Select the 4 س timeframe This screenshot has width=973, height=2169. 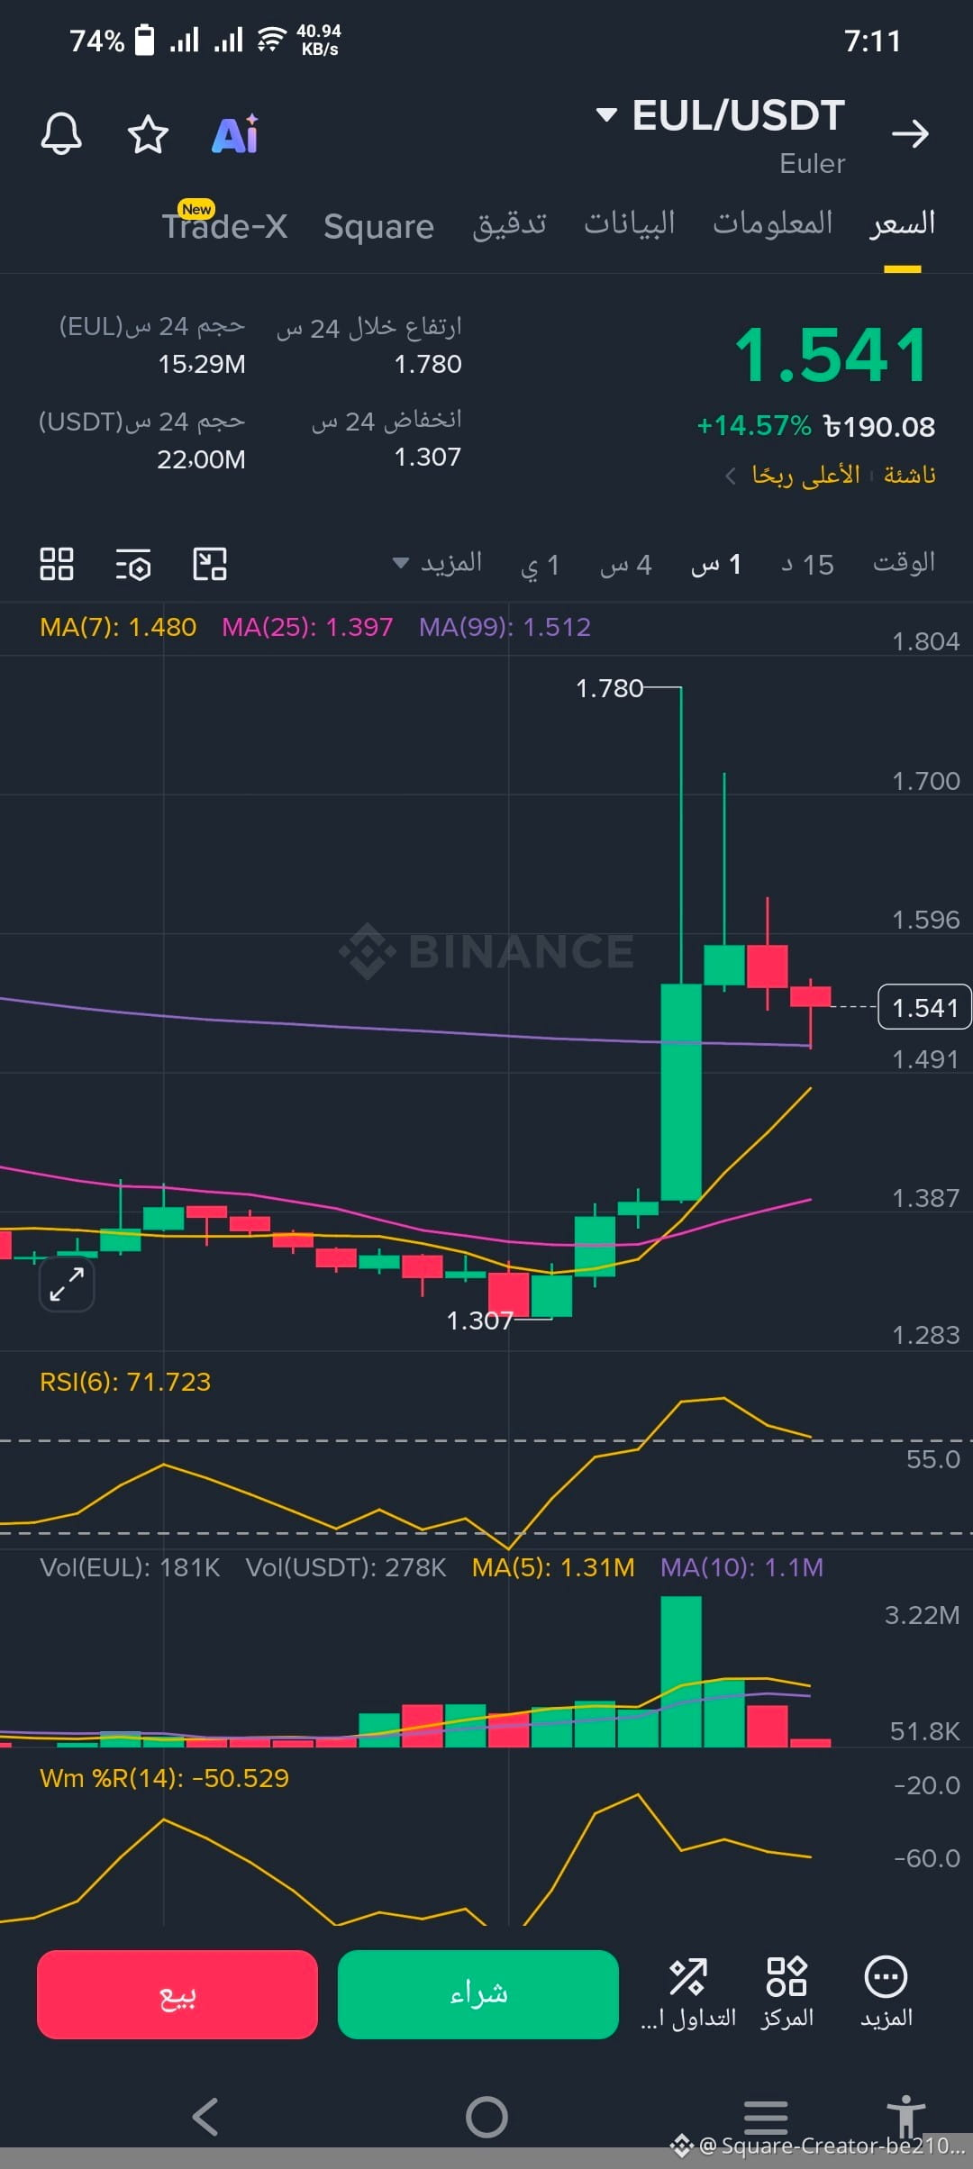coord(625,565)
